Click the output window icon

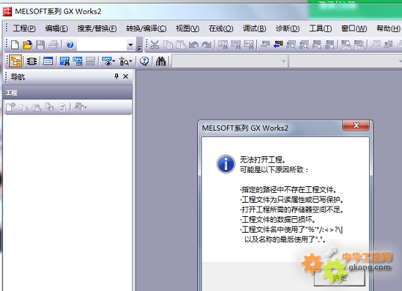48,61
